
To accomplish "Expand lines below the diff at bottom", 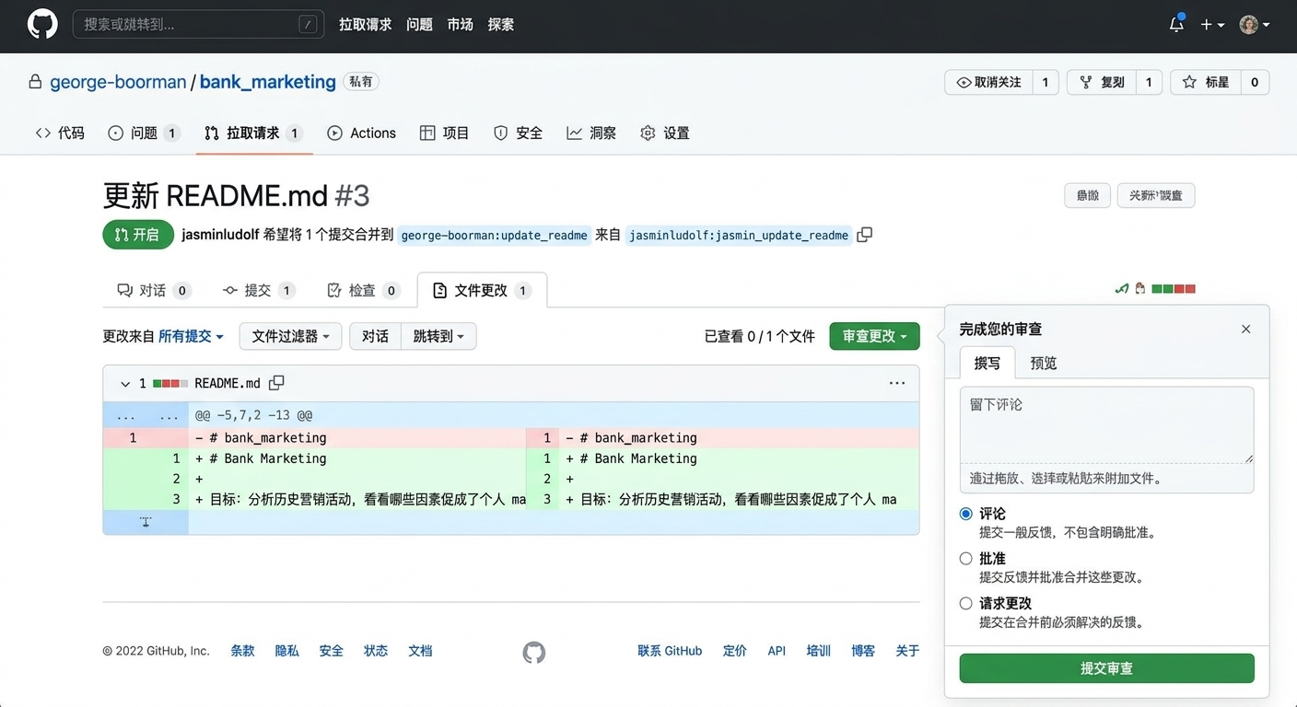I will [x=145, y=522].
